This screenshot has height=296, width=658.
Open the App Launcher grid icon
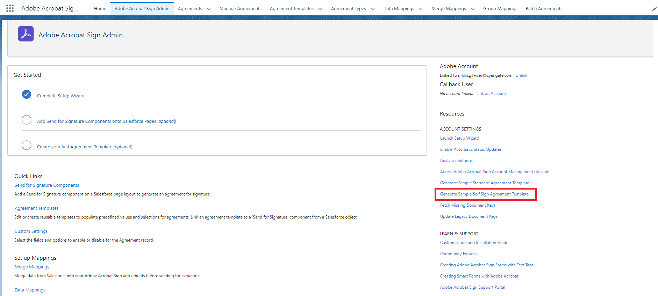tap(10, 8)
